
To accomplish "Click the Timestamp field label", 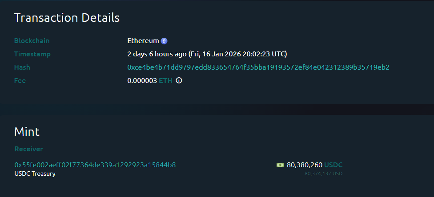I will coord(32,54).
